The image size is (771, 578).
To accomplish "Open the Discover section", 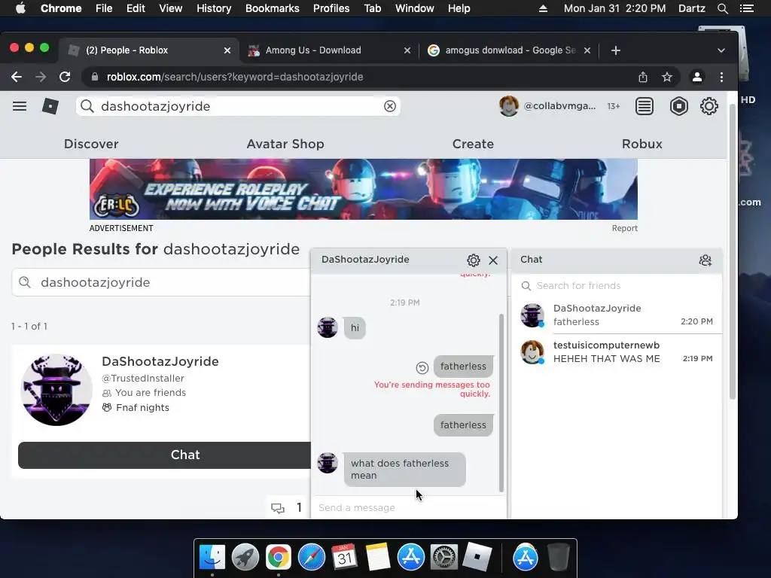I will coord(91,144).
